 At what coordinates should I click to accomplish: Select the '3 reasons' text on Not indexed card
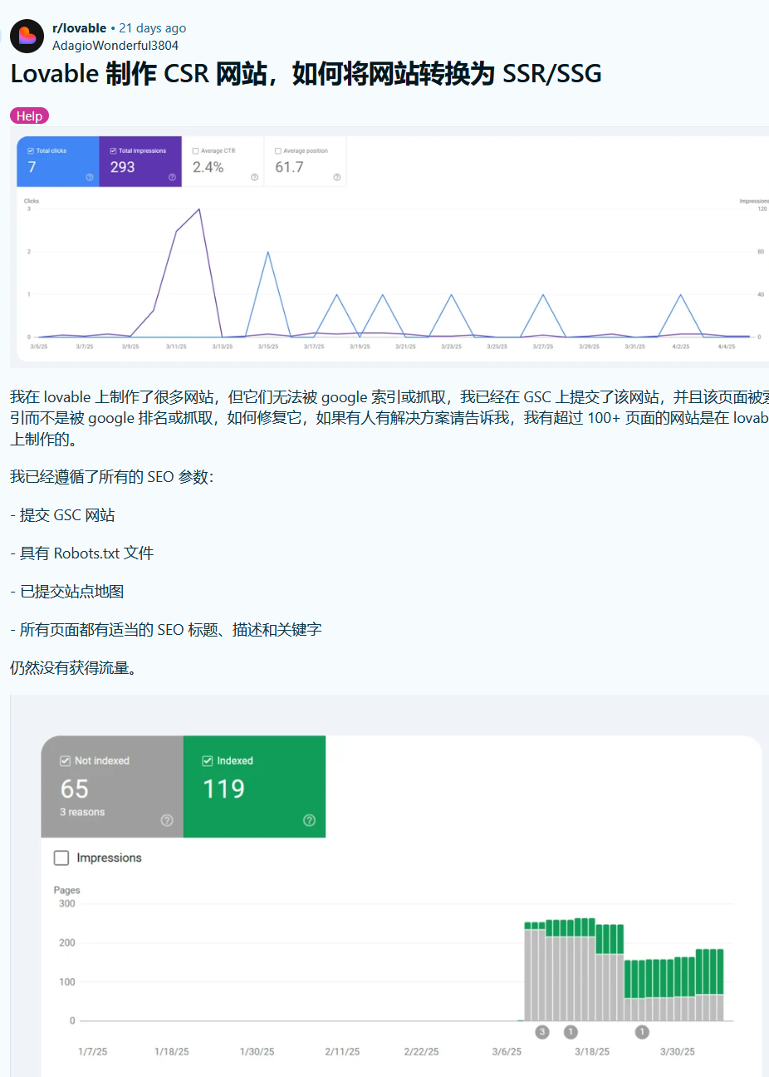tap(82, 812)
